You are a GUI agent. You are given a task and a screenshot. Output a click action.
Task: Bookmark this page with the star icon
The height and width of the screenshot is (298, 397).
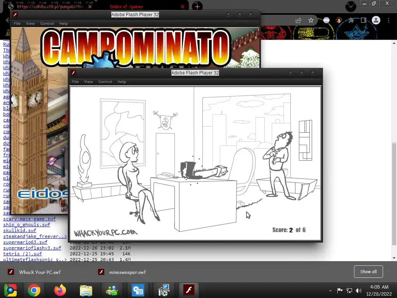pos(311,20)
